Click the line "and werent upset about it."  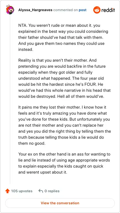click(x=43, y=172)
